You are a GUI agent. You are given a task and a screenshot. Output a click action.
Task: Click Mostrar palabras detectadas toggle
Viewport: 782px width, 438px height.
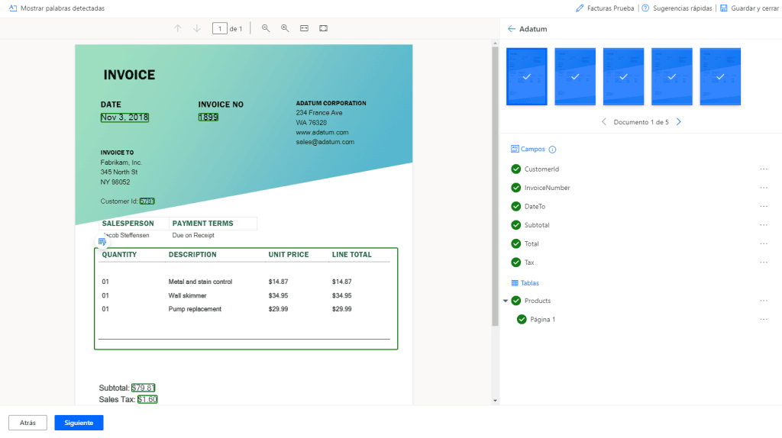57,8
